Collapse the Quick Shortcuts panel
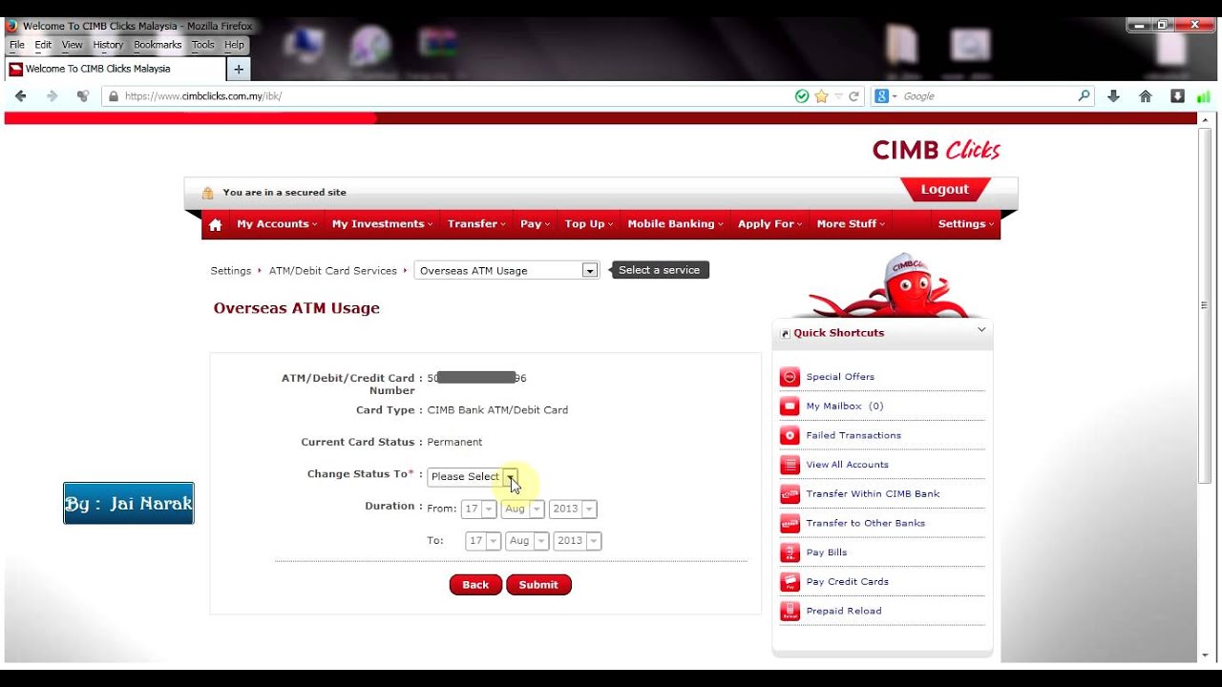The image size is (1222, 687). pos(980,330)
